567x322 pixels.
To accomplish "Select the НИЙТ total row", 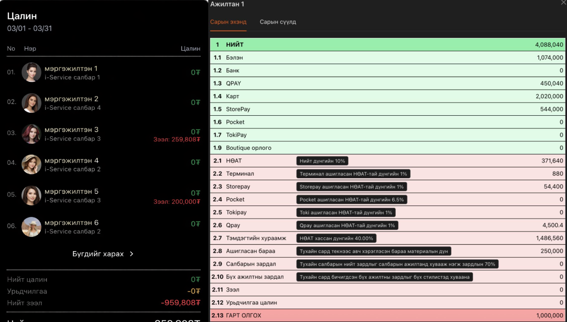I will [x=388, y=45].
